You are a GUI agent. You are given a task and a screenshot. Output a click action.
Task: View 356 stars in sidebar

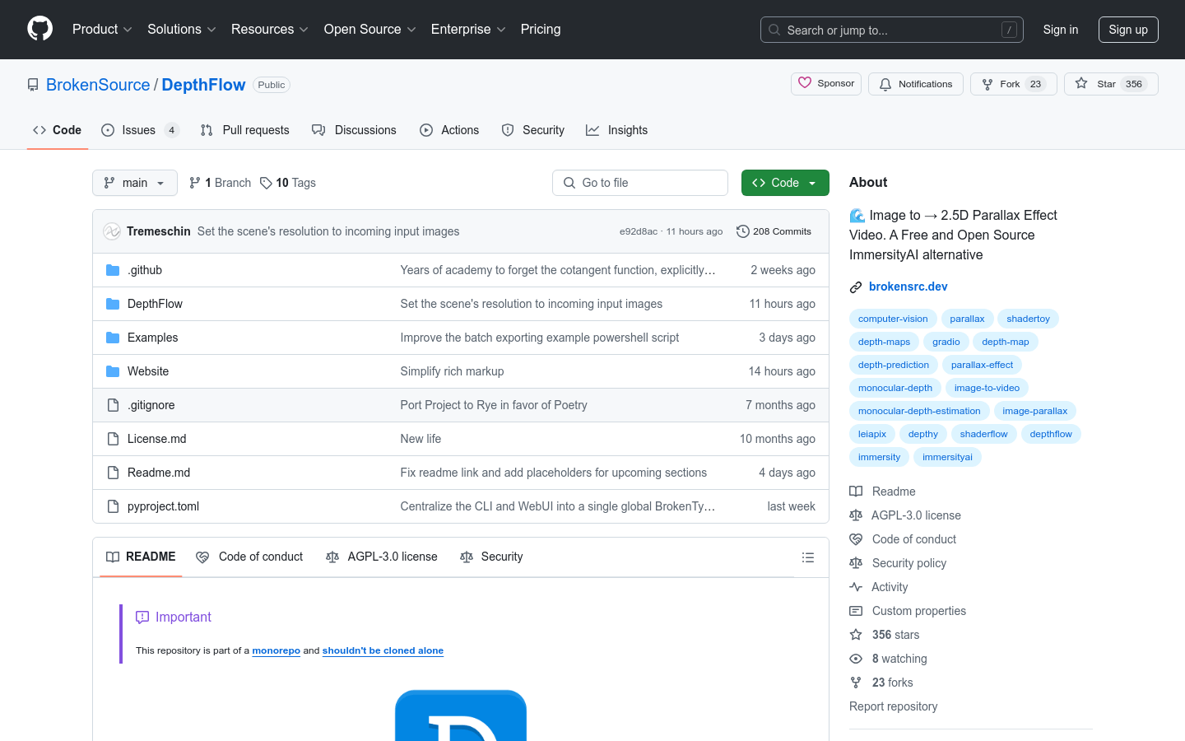click(885, 635)
